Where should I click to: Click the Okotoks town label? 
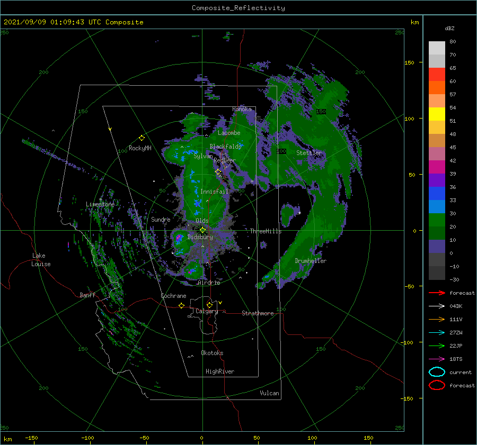click(212, 353)
